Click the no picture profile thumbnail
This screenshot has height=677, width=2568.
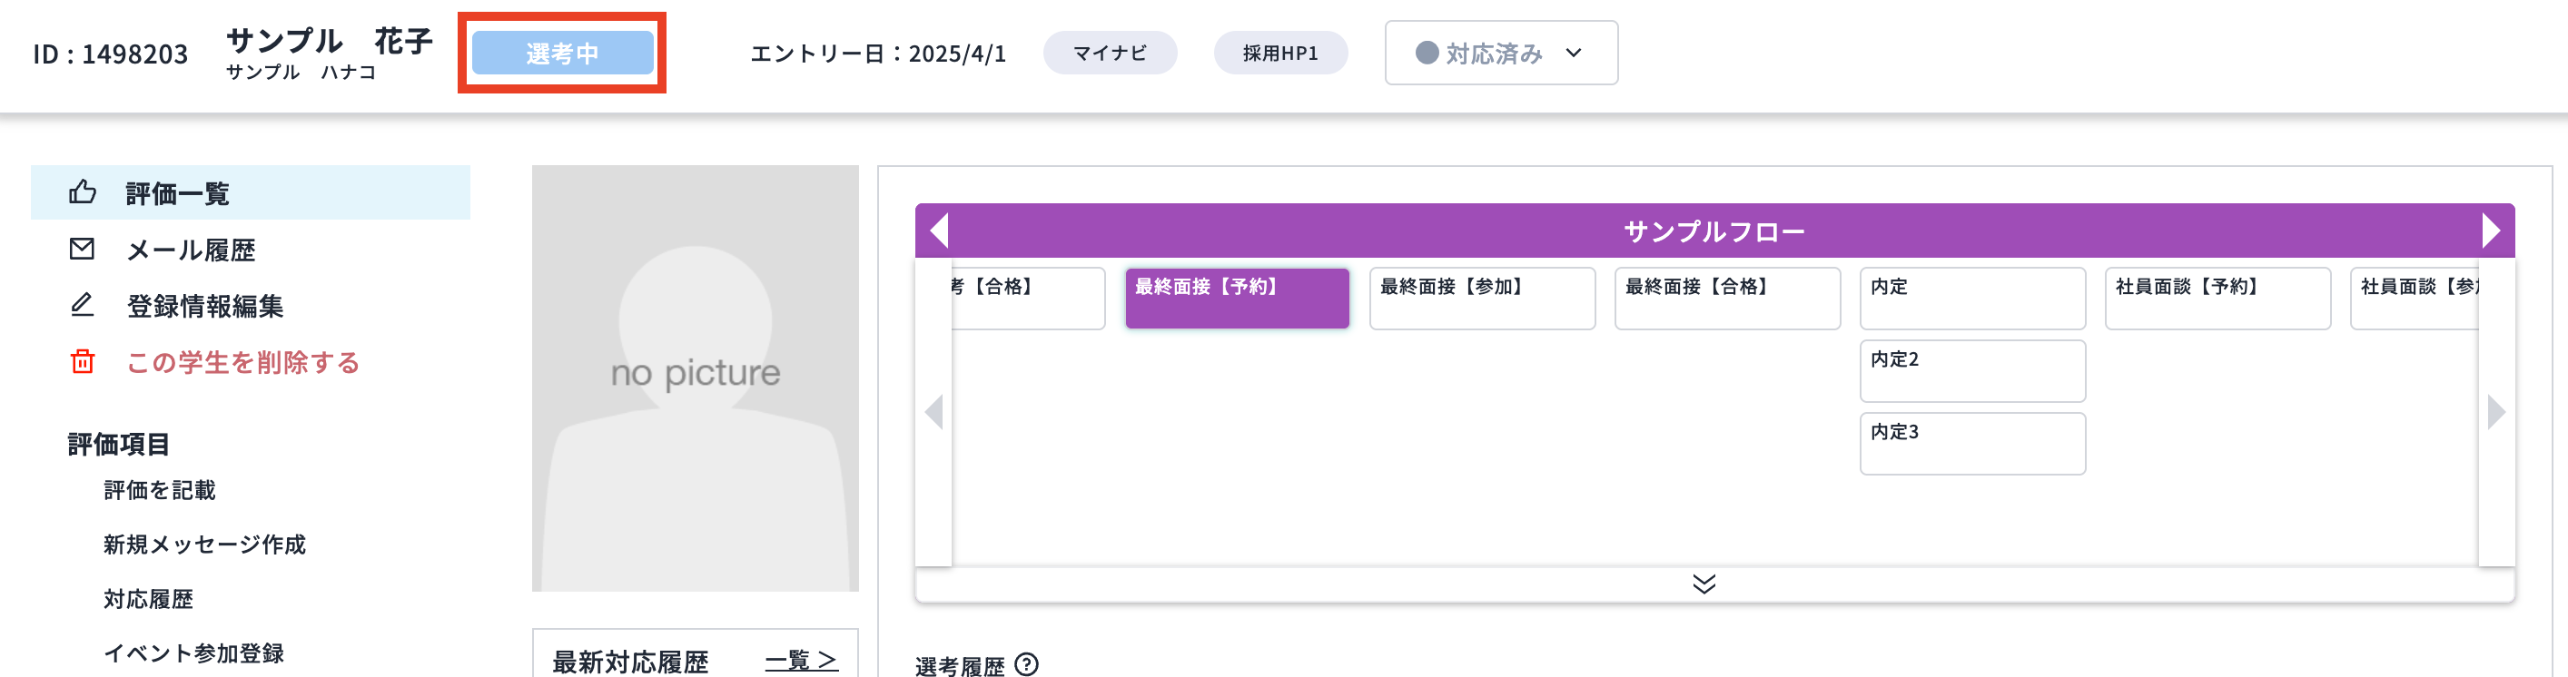point(695,378)
